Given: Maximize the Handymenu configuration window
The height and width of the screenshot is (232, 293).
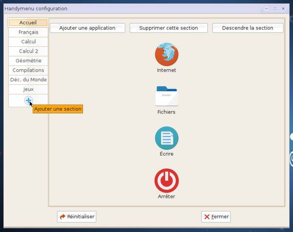Looking at the screenshot, I should click(275, 9).
